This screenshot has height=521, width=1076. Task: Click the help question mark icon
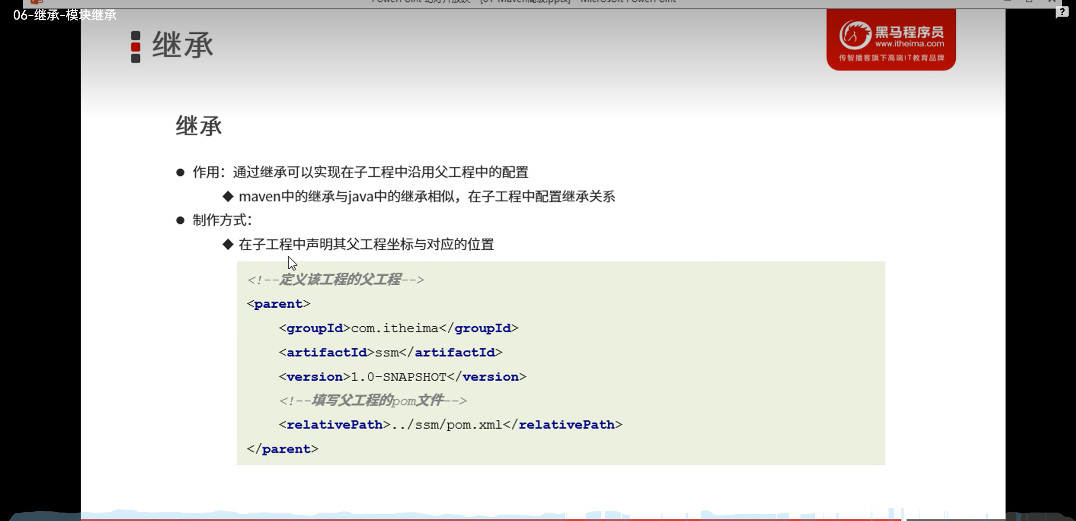(1062, 12)
